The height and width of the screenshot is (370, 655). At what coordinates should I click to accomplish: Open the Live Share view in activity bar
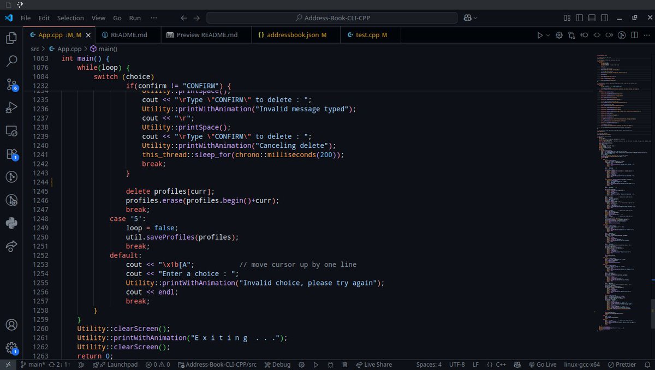point(11,246)
